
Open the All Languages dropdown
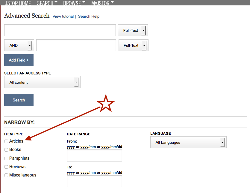tap(188, 142)
